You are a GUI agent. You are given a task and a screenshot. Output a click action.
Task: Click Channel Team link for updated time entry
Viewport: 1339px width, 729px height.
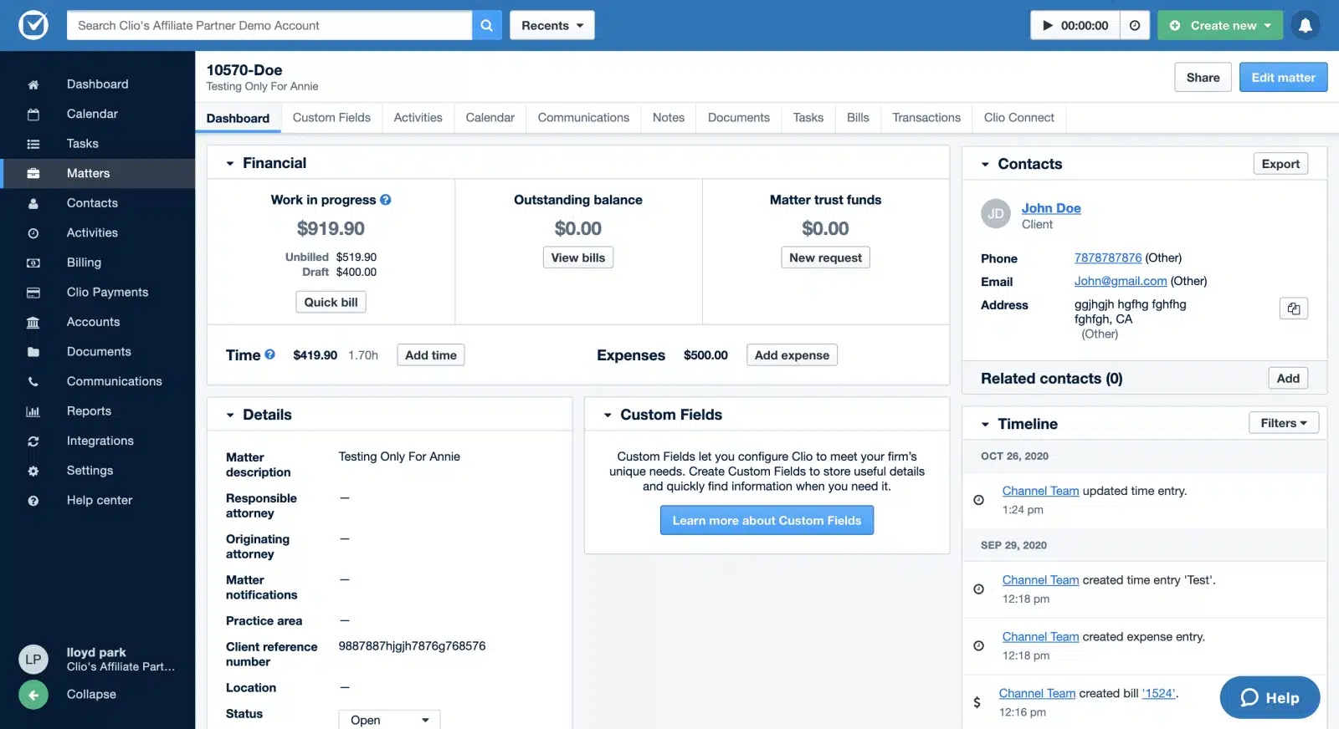point(1040,492)
